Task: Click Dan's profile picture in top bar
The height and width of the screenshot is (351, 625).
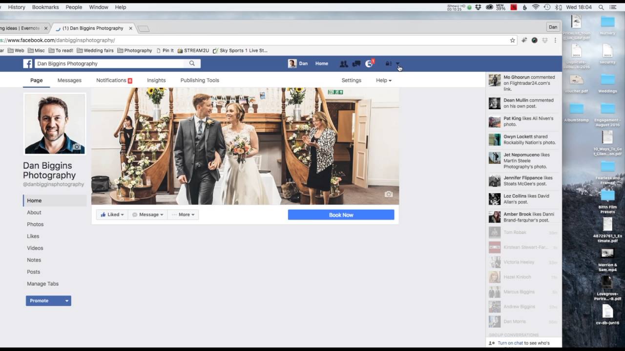Action: click(292, 63)
